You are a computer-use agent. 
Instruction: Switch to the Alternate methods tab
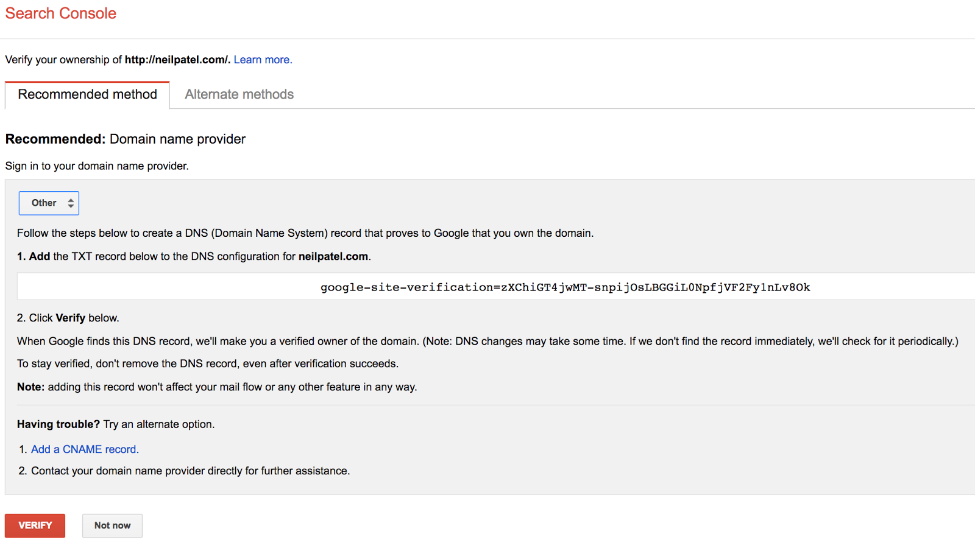coord(239,95)
